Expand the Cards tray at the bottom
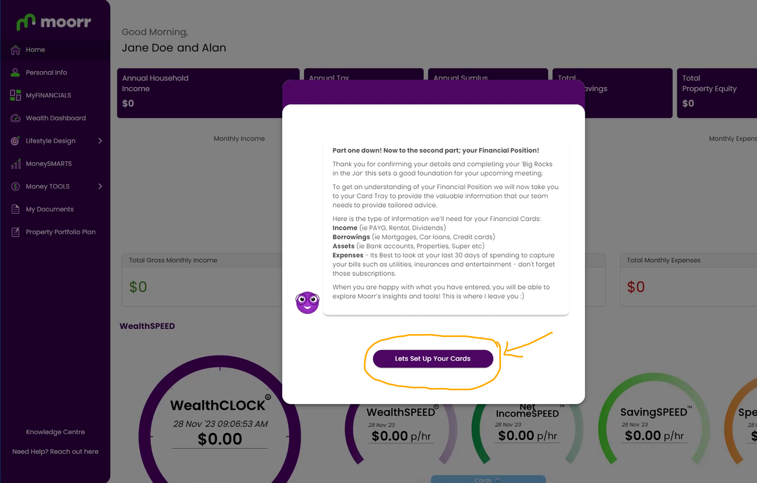Screen dimensions: 757x483 click(x=488, y=479)
